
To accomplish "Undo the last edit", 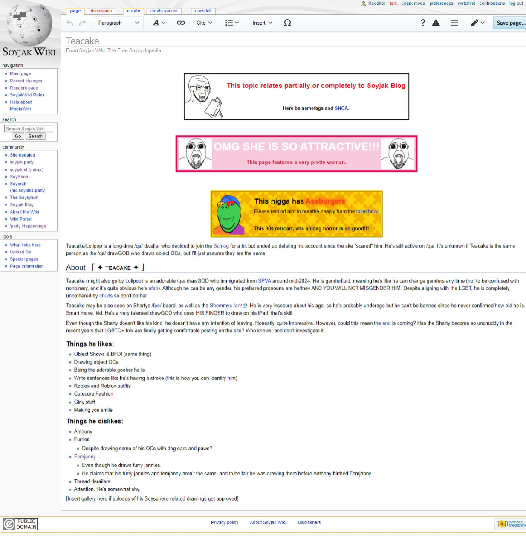I will (x=70, y=23).
